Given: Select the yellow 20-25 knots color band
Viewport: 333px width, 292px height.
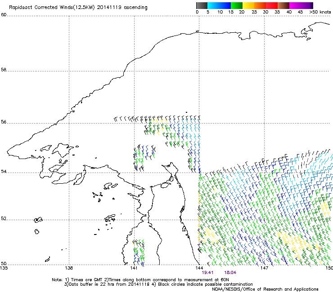Looking at the screenshot, I should [x=248, y=5].
